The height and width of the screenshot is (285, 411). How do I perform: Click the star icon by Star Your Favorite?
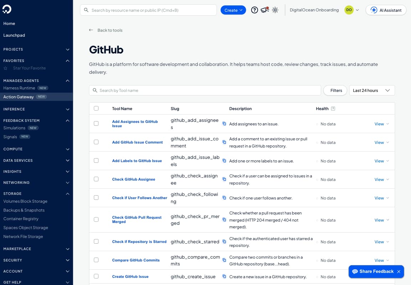[x=5, y=68]
